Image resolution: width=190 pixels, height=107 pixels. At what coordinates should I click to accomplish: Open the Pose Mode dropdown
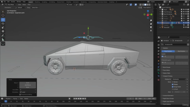pos(11,5)
